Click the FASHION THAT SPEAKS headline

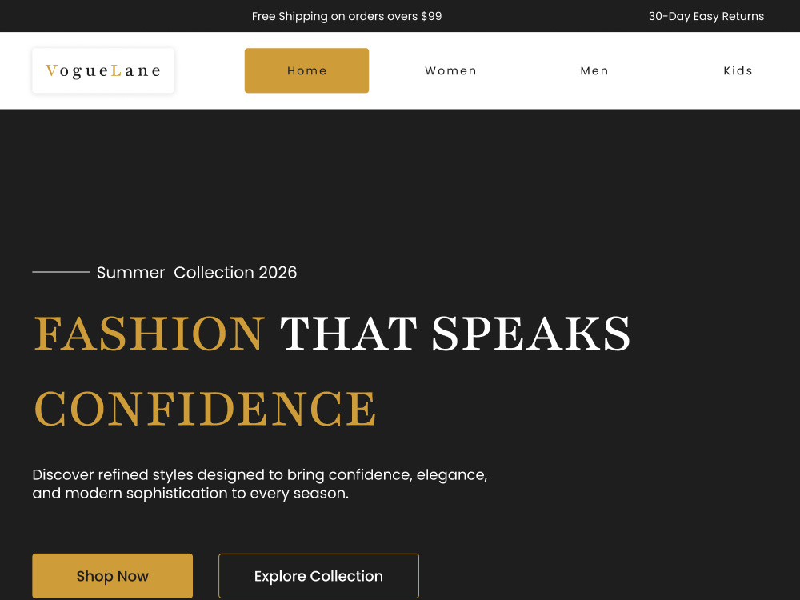tap(332, 334)
